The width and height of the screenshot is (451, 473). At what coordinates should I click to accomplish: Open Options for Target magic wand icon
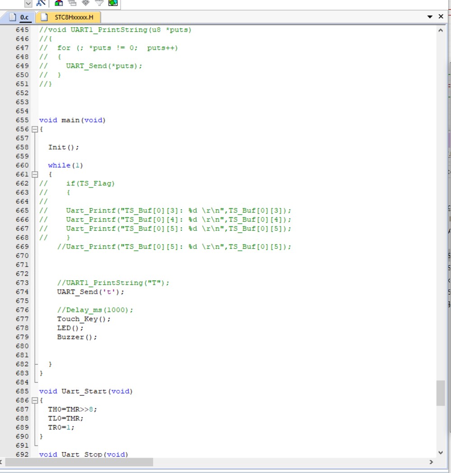[x=42, y=3]
